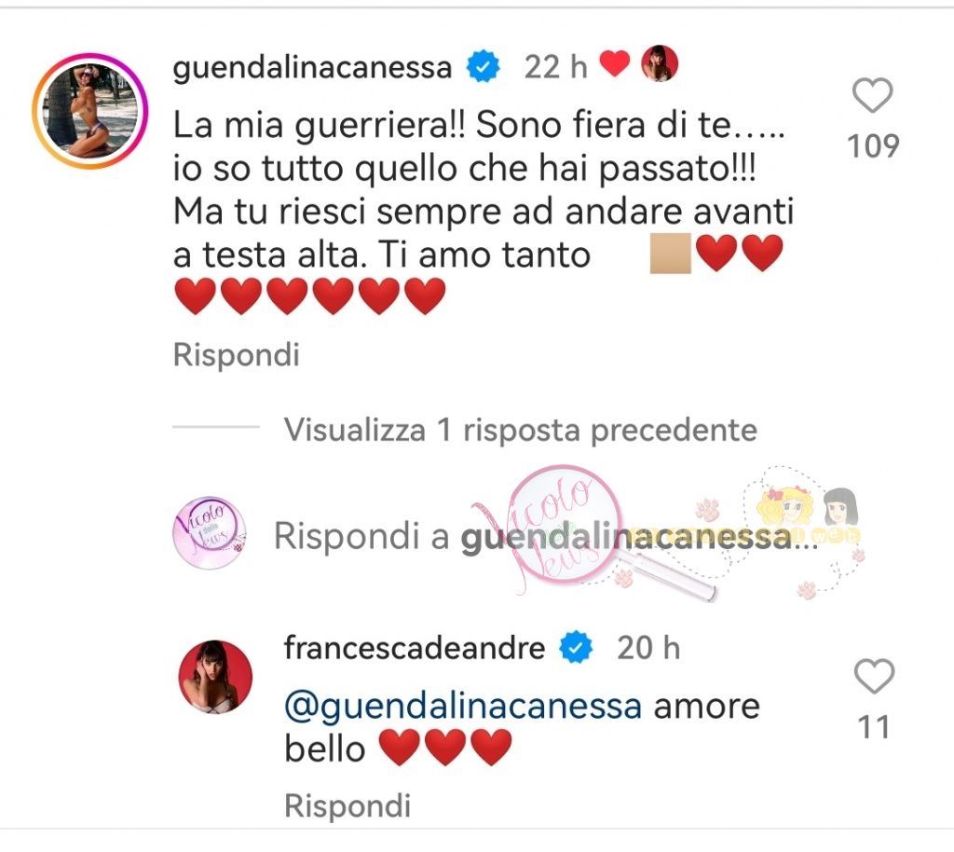Screen dimensions: 954x852
Task: Open the guendalinacanessa username link
Action: point(313,67)
